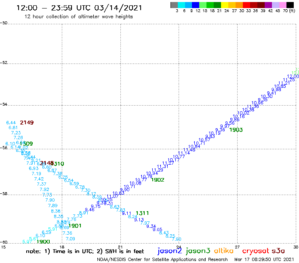Viewport: 299px width, 263px height.
Task: Click the 9.13 wave height value
Action: pos(139,220)
